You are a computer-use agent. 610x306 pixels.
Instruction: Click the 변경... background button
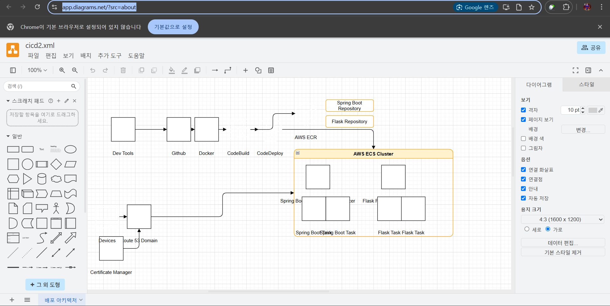tap(583, 130)
